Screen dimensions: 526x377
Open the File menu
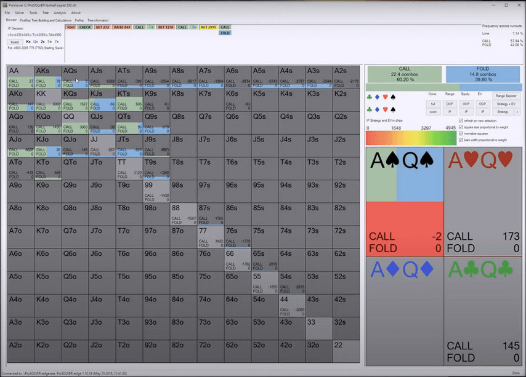7,13
